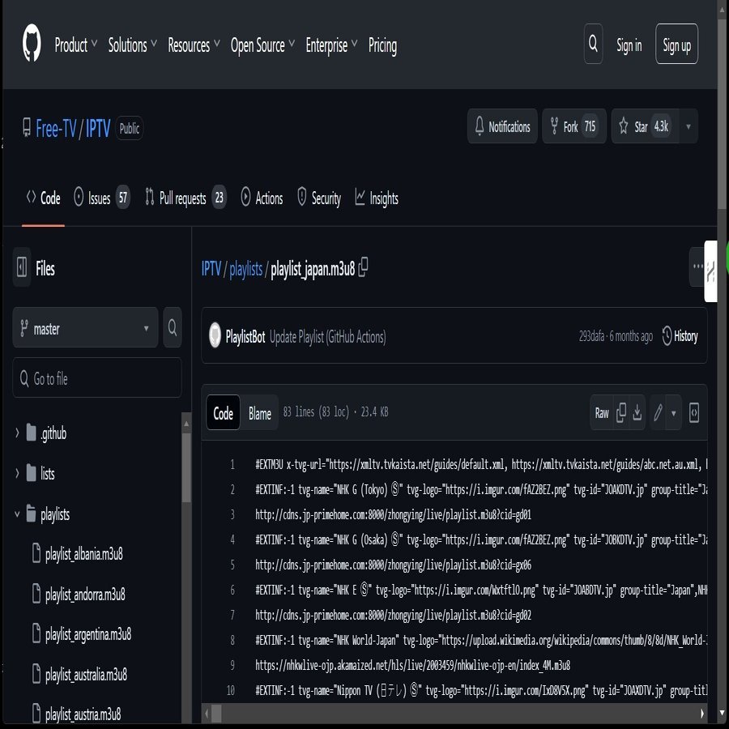The height and width of the screenshot is (729, 729).
Task: Switch to the Security tab
Action: point(319,198)
